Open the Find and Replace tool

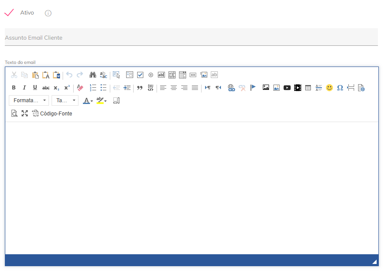93,74
